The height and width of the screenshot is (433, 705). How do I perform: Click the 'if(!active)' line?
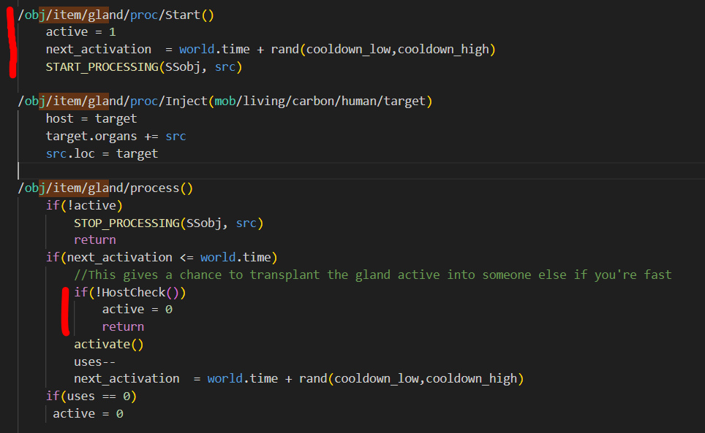pyautogui.click(x=84, y=205)
